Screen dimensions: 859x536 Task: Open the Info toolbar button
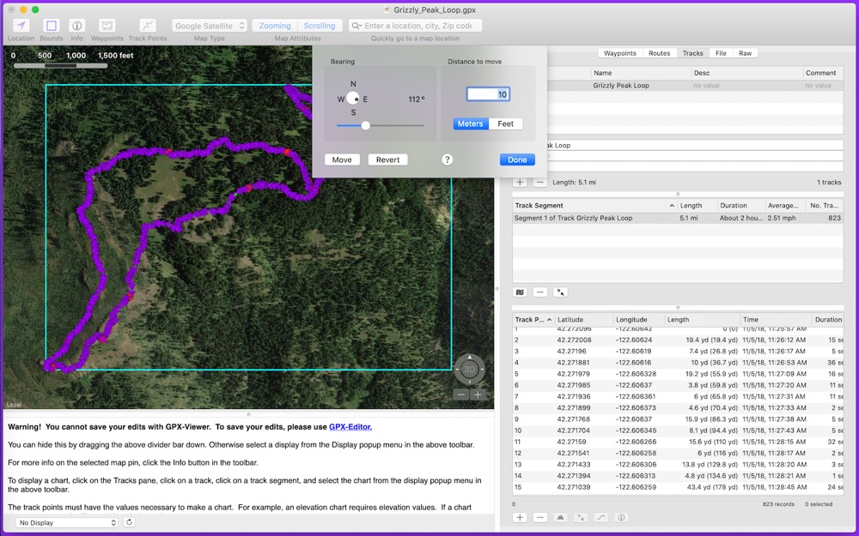(x=77, y=26)
